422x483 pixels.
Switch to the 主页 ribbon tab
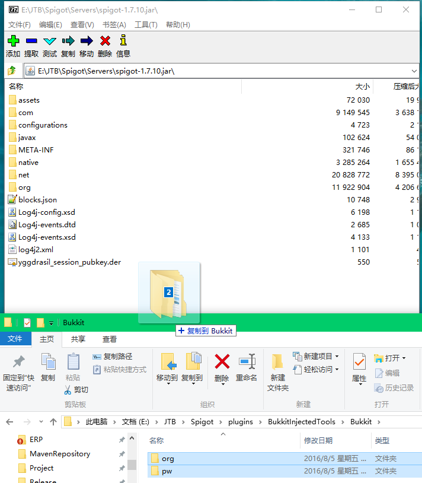click(x=47, y=339)
